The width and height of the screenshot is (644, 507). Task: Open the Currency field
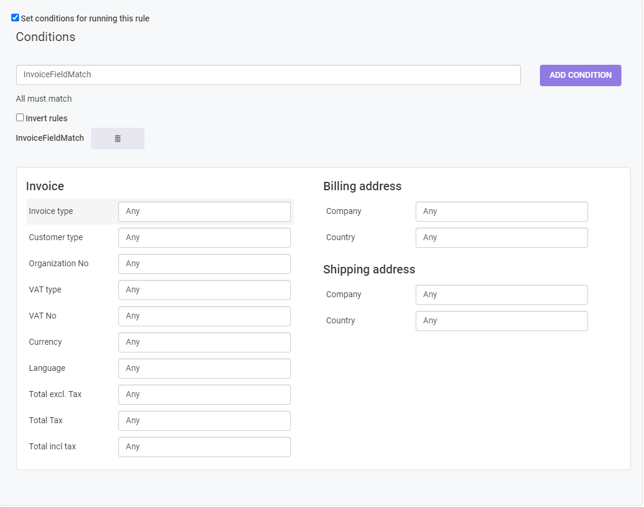click(x=204, y=342)
